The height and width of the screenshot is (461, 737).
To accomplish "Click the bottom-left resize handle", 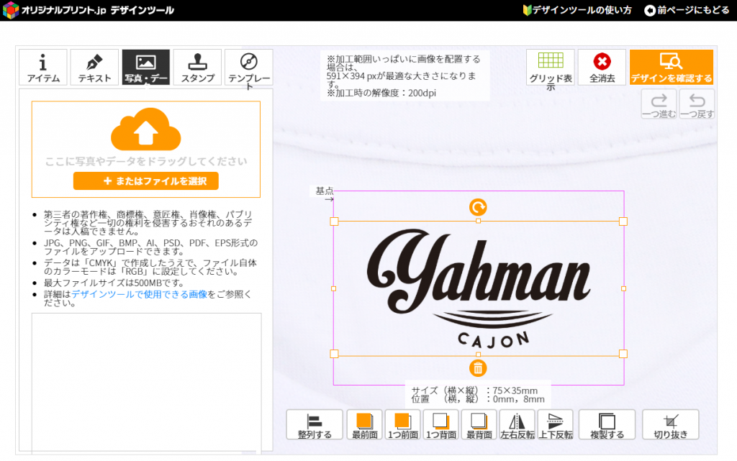I will (x=334, y=354).
